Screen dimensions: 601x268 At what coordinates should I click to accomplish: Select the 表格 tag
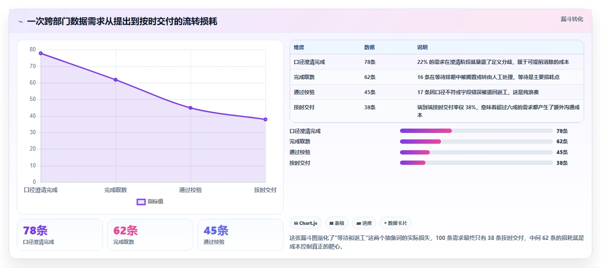tap(337, 223)
